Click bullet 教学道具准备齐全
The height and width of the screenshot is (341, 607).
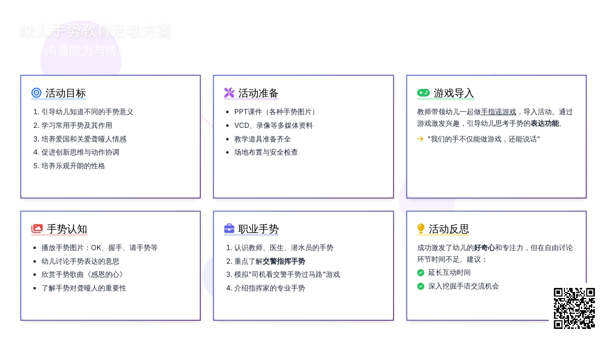(x=263, y=139)
